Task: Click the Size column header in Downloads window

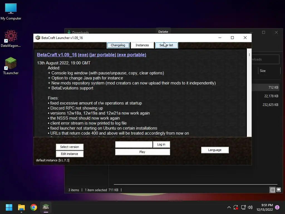Action: point(269,71)
